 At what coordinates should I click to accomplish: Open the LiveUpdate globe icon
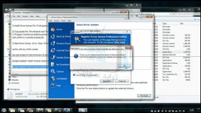[53, 78]
